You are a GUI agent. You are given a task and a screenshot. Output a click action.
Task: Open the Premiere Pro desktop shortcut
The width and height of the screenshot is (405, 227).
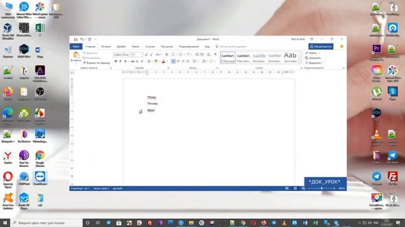[377, 52]
